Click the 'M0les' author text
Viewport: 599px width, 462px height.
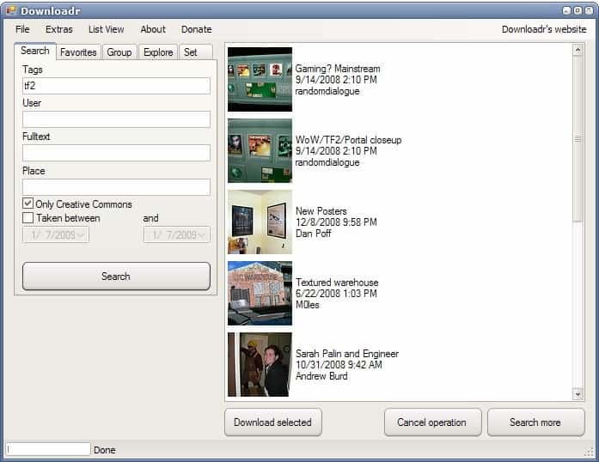(x=308, y=305)
